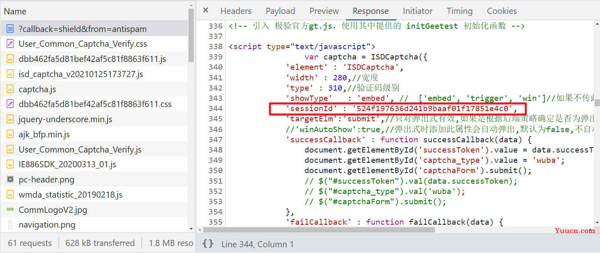Switch to the Timing tab
Image resolution: width=600 pixels, height=253 pixels.
coord(460,11)
